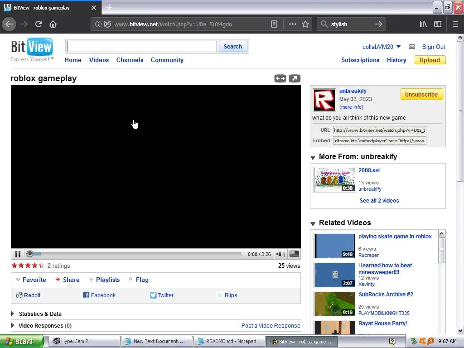
Task: Widen the video player with expand icon
Action: [280, 78]
